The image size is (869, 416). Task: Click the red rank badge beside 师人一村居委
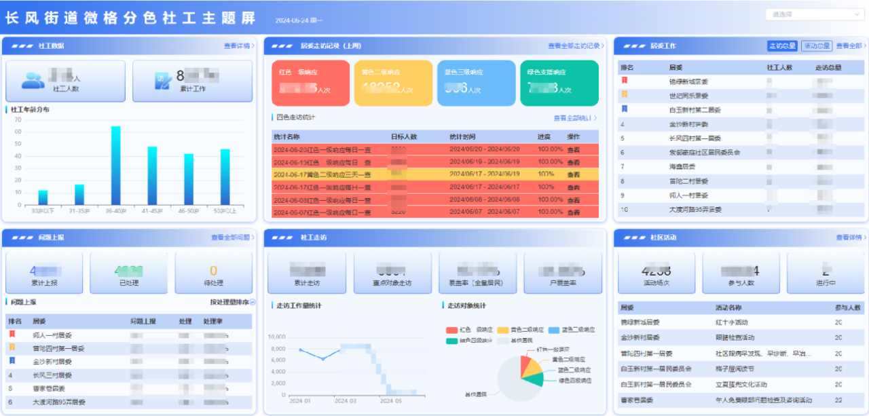tap(12, 335)
